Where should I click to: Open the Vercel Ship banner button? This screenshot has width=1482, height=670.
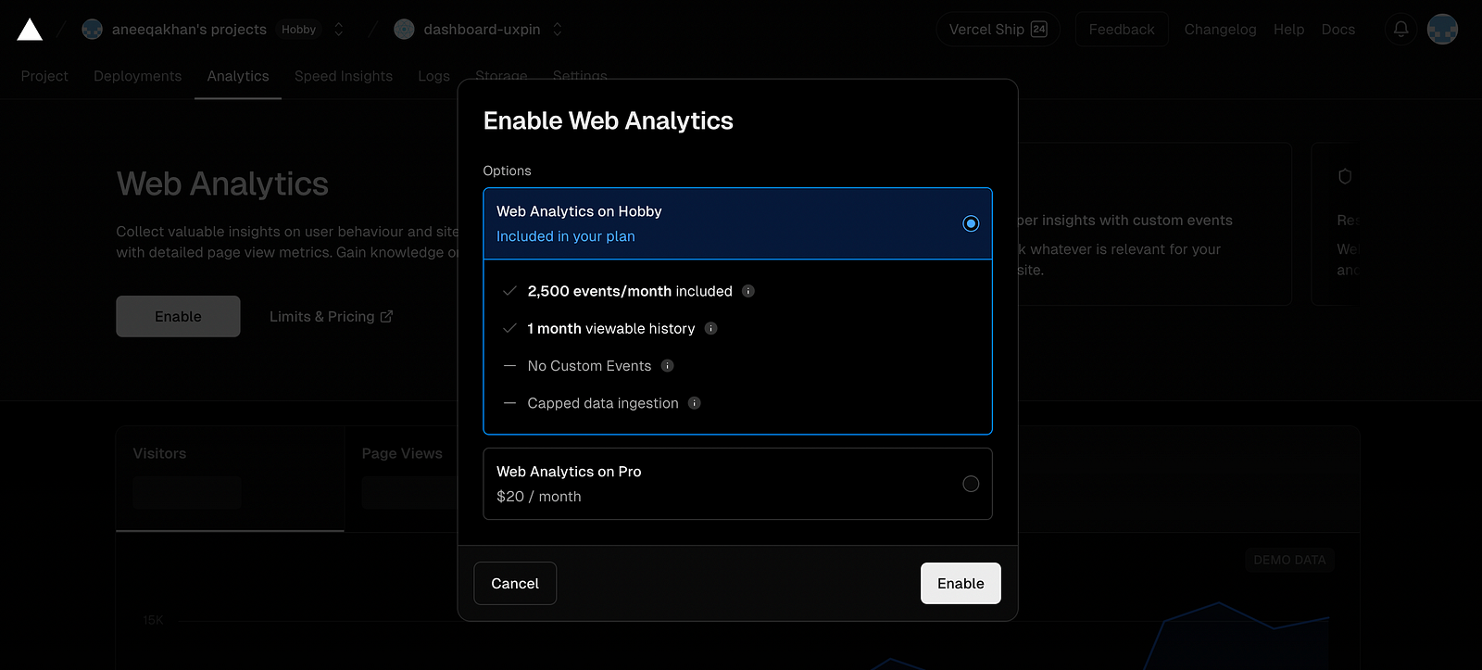click(998, 30)
